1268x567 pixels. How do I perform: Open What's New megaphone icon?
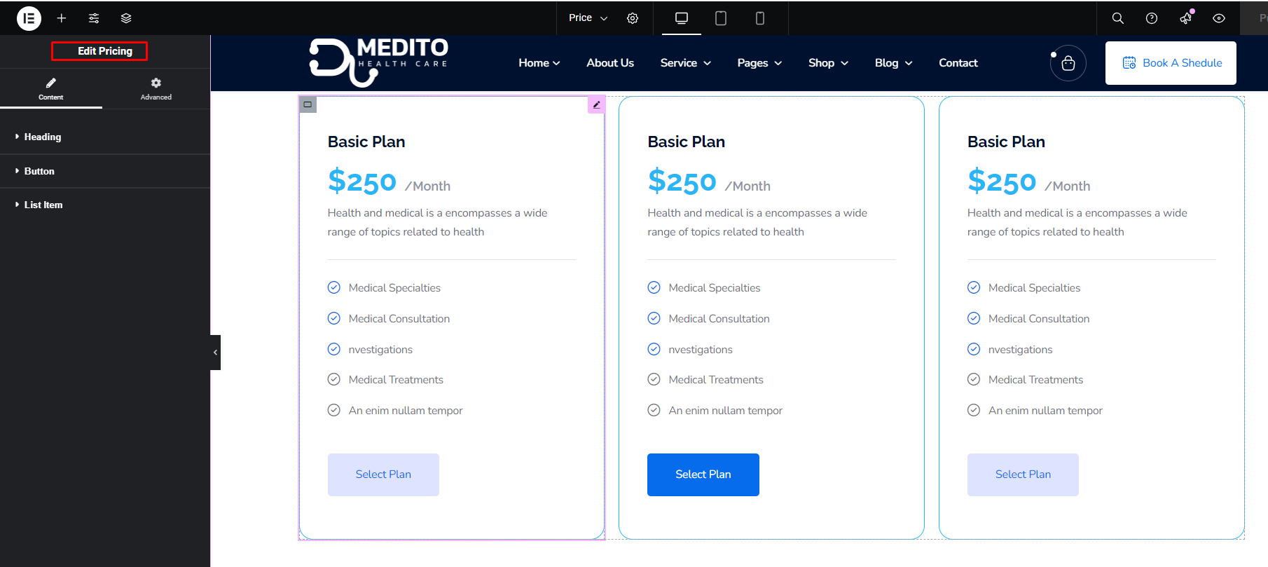(x=1185, y=18)
